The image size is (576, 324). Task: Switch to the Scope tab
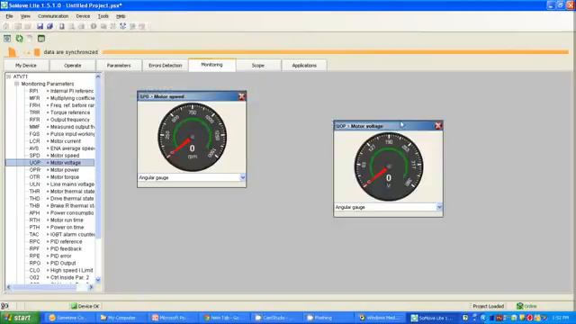[258, 66]
